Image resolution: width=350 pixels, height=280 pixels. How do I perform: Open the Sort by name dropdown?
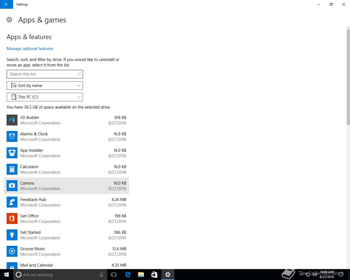tap(45, 86)
